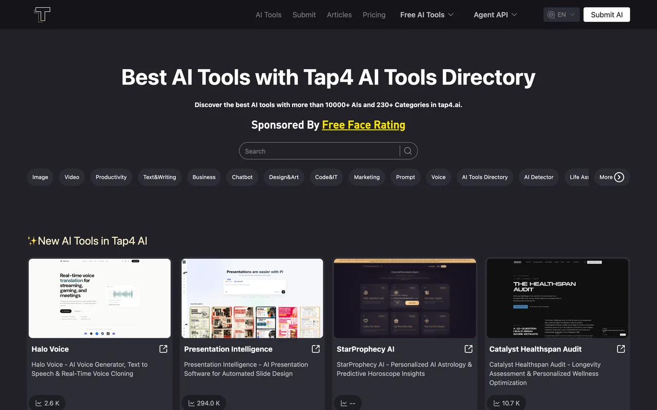
Task: Click the Halo Voice 2.6 K traffic badge
Action: pyautogui.click(x=47, y=403)
